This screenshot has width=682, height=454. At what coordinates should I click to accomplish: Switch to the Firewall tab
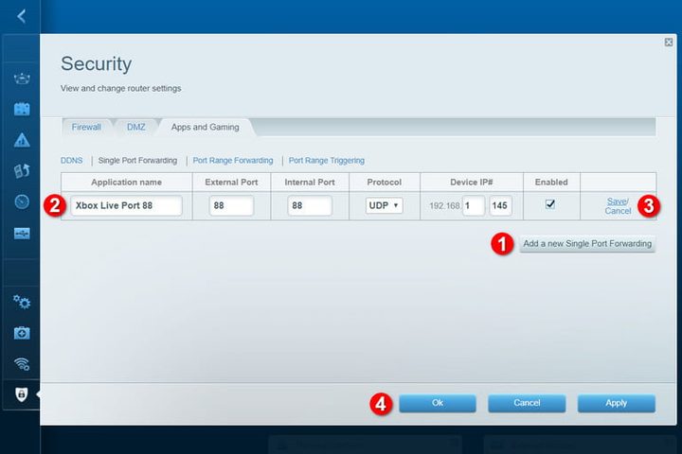click(86, 127)
